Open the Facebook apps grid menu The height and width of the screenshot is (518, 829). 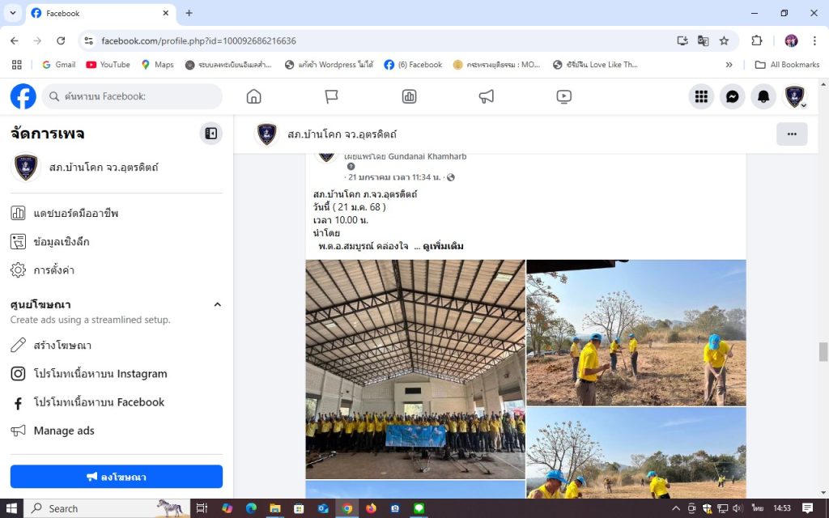701,96
